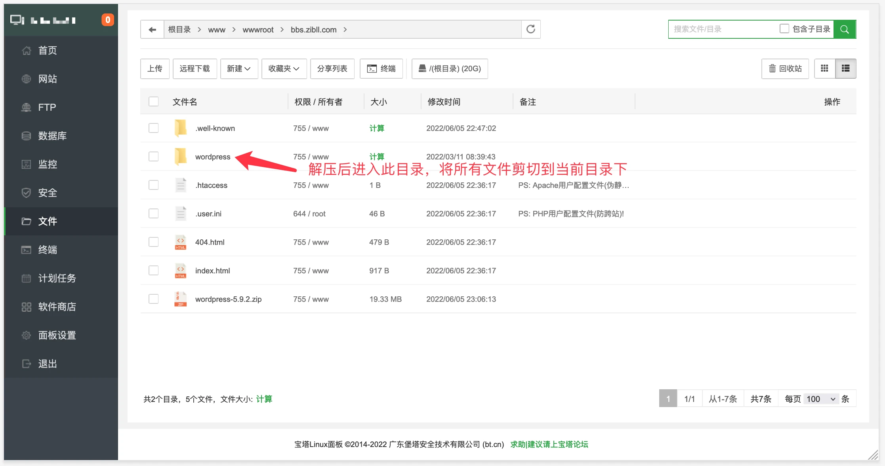Switch file listing to grid view
The height and width of the screenshot is (466, 885).
pos(824,68)
